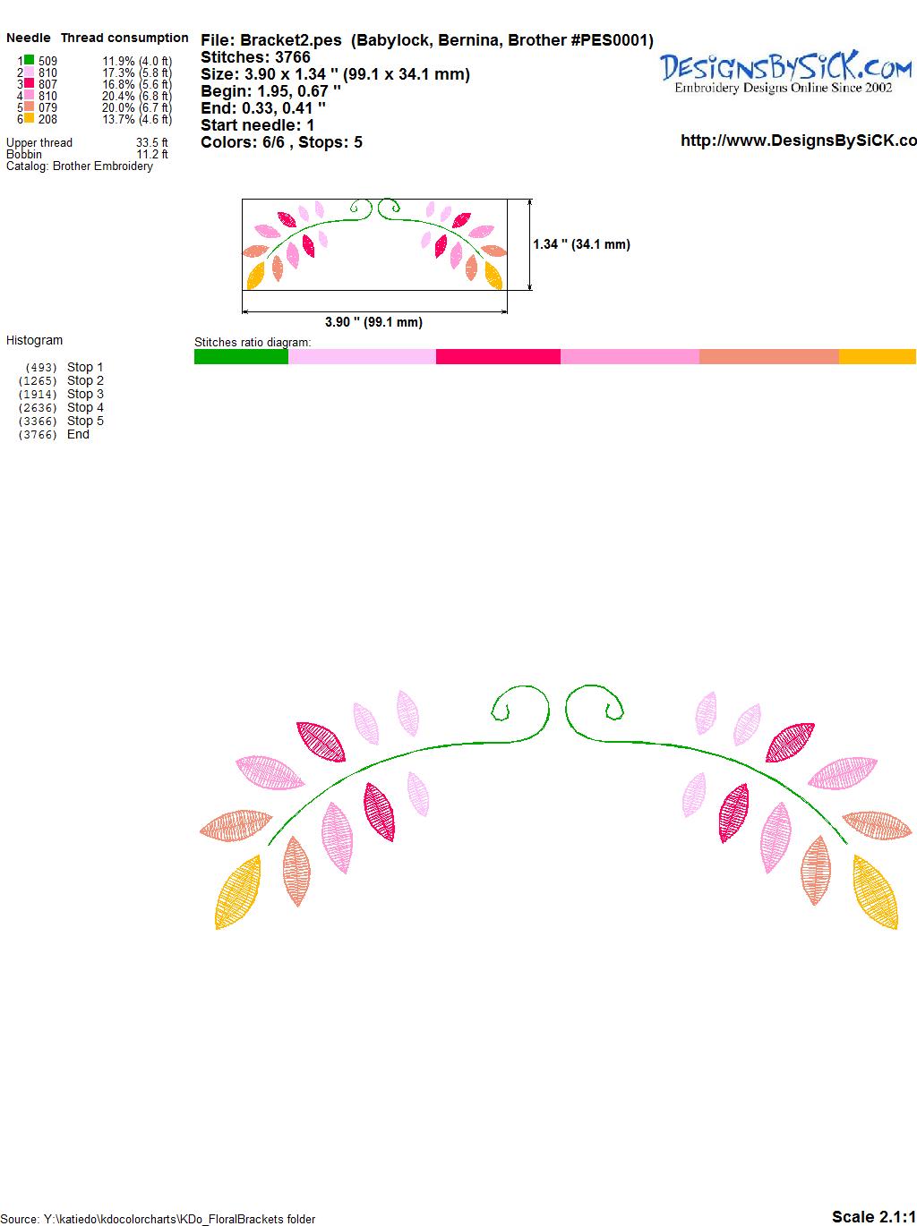Click the small design preview thumbnail
917x1226 pixels.
click(x=374, y=244)
